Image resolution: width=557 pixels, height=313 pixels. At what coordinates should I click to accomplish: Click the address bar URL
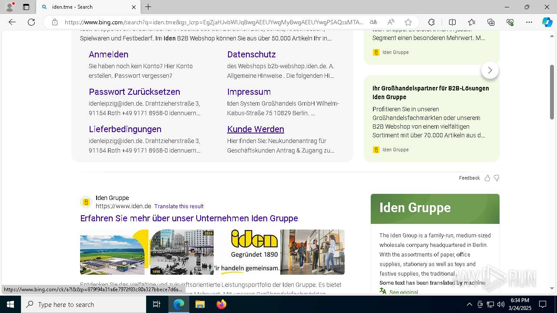click(214, 22)
